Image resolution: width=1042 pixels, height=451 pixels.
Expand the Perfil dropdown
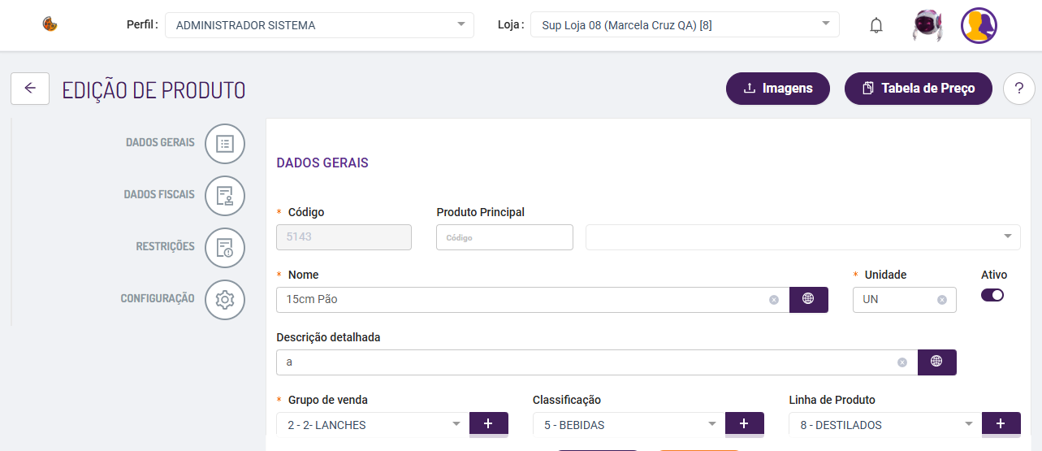click(319, 25)
